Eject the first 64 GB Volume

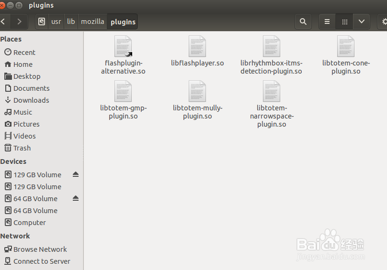pyautogui.click(x=76, y=198)
